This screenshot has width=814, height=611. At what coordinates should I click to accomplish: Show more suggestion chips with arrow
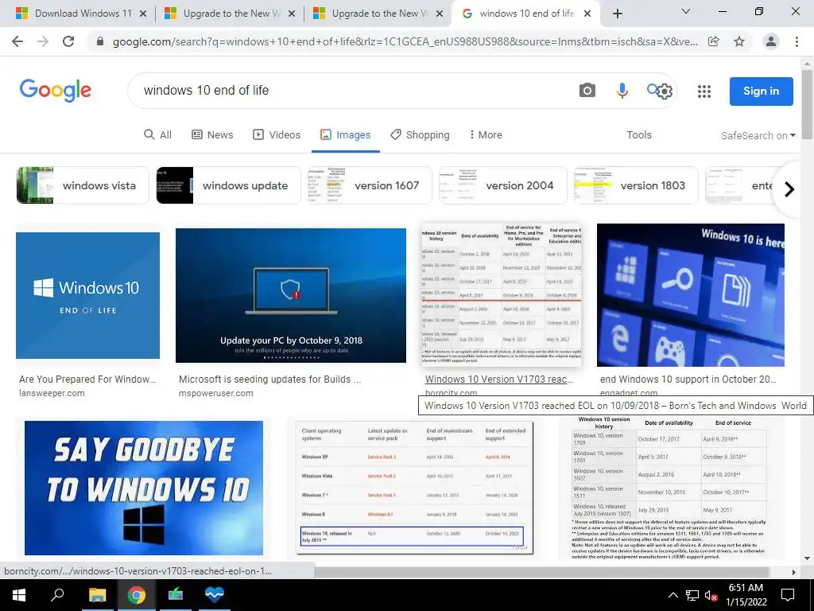[789, 189]
